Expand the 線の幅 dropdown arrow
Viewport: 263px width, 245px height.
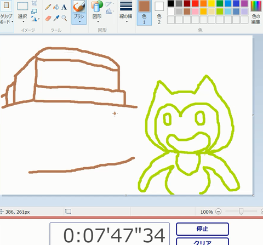[x=127, y=22]
